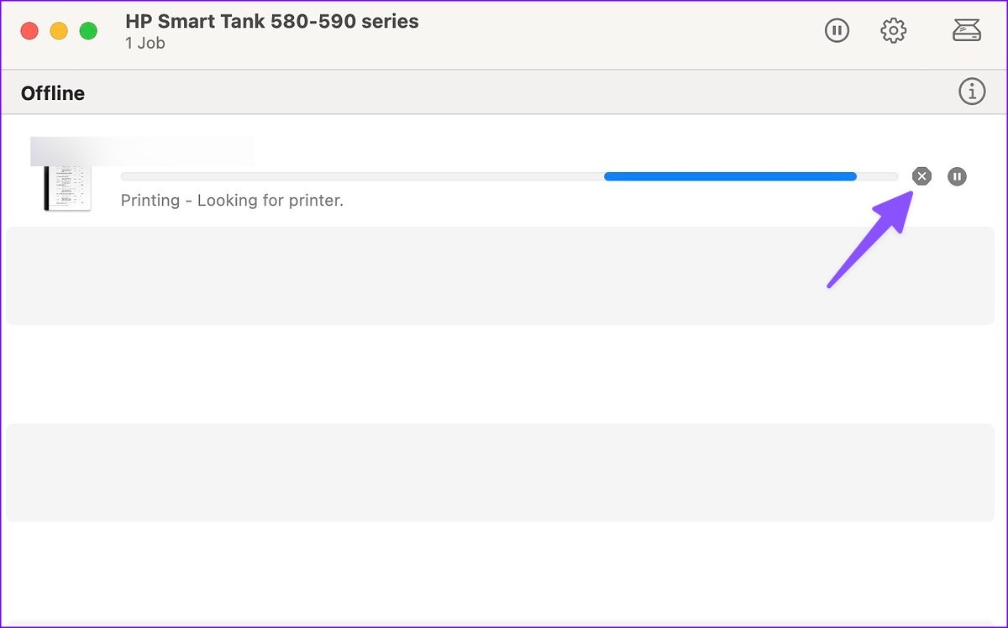Click the '1 Job' subtitle
1008x628 pixels.
tap(144, 44)
